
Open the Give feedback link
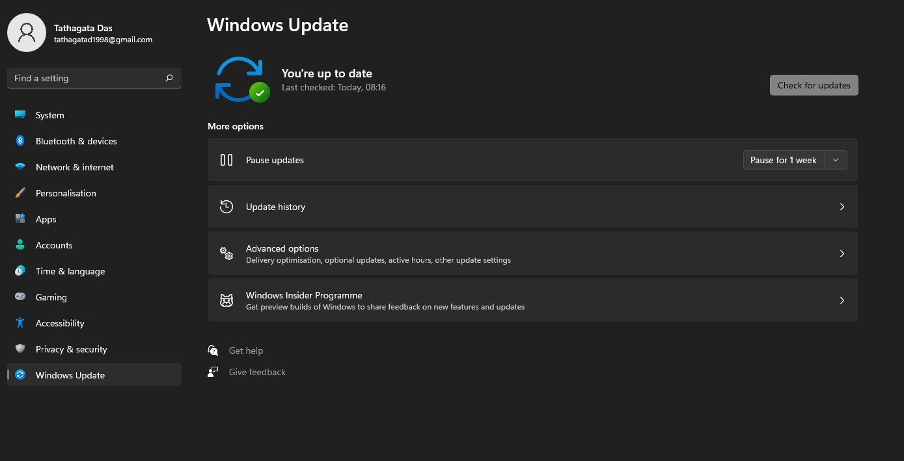pos(257,372)
